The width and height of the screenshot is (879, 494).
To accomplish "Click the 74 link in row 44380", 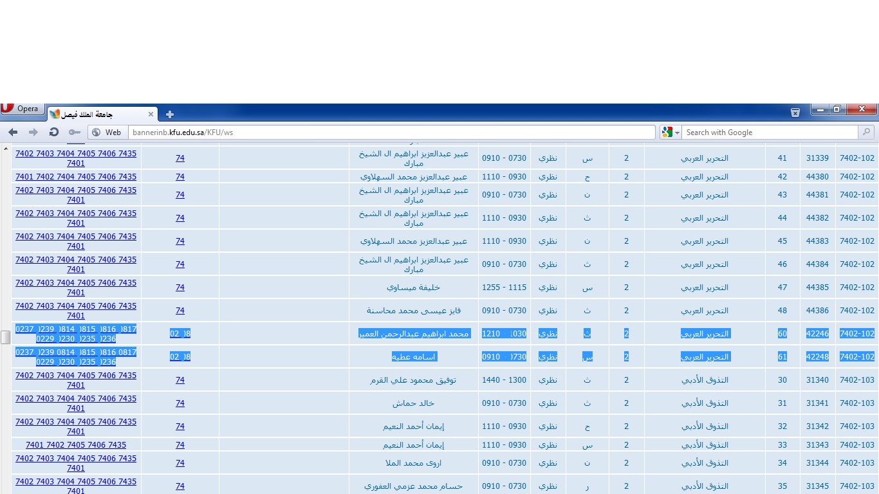I will click(180, 177).
